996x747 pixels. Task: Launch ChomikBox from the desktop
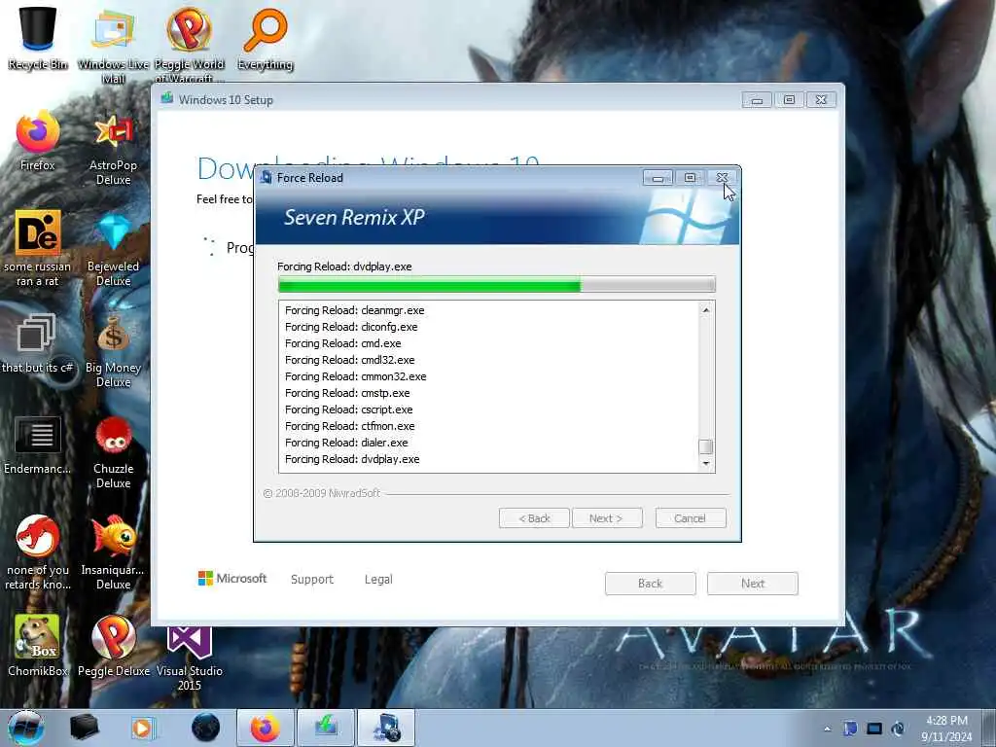(38, 647)
